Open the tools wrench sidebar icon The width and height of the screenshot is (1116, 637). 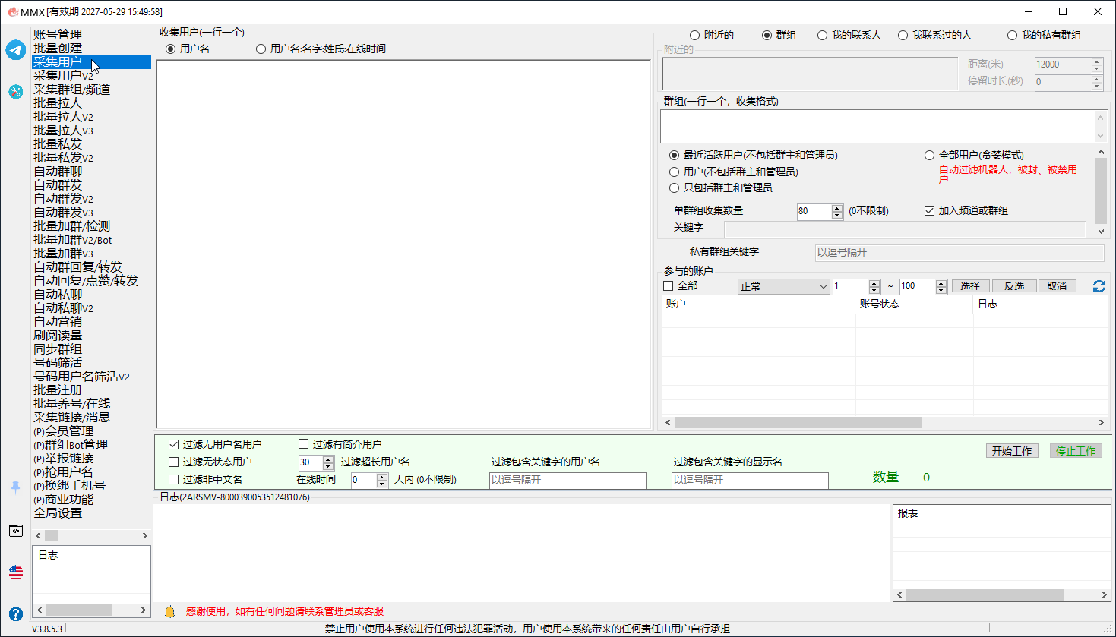click(x=16, y=92)
